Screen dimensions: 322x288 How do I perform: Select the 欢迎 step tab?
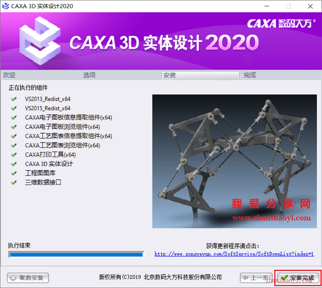[x=9, y=75]
